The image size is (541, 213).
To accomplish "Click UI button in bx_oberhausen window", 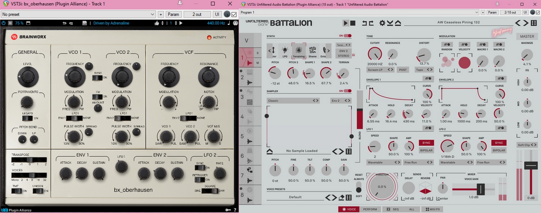I will (x=217, y=14).
